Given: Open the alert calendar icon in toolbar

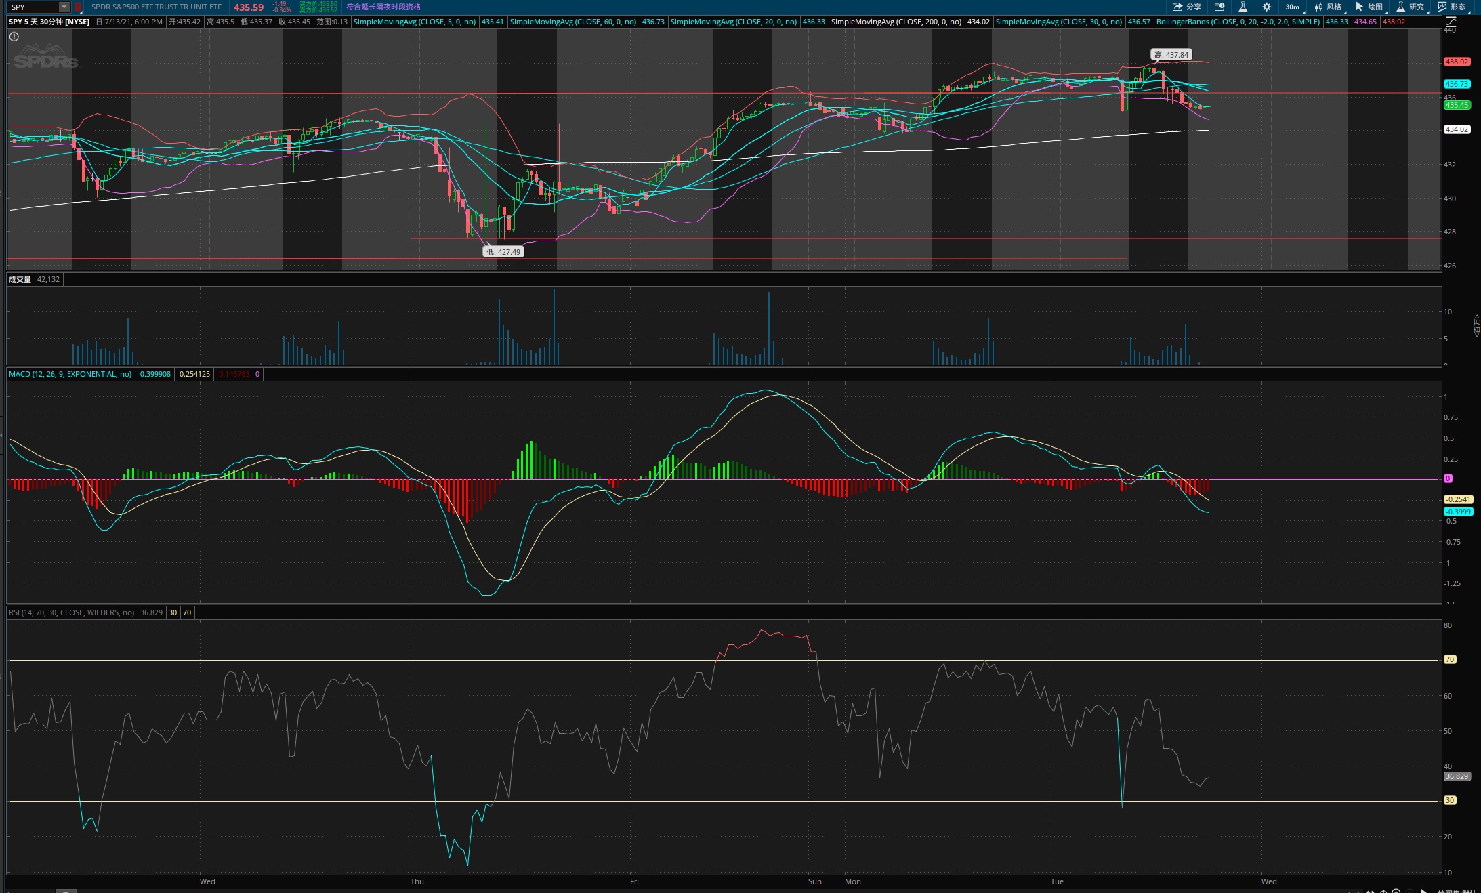Looking at the screenshot, I should point(1219,7).
